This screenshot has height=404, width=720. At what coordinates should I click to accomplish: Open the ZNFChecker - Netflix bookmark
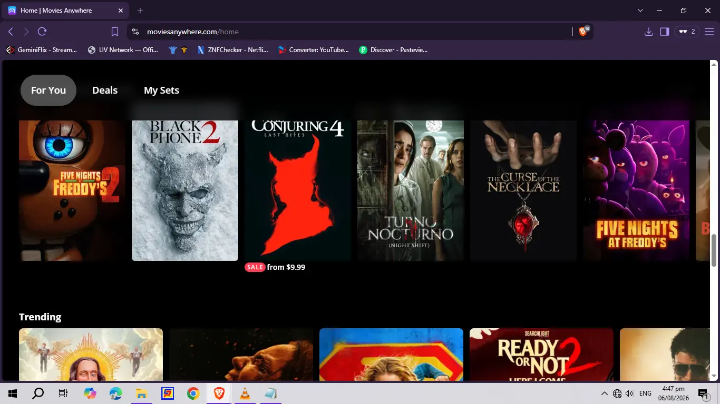[232, 50]
